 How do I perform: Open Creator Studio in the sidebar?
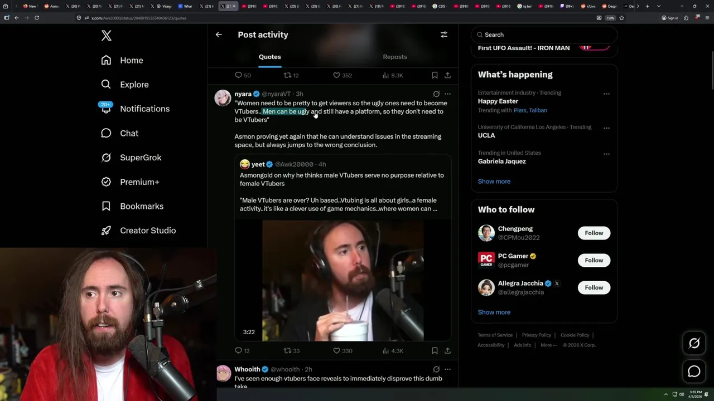(x=138, y=231)
